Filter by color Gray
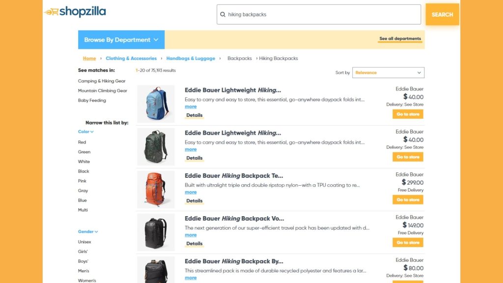This screenshot has height=283, width=503. [x=83, y=191]
